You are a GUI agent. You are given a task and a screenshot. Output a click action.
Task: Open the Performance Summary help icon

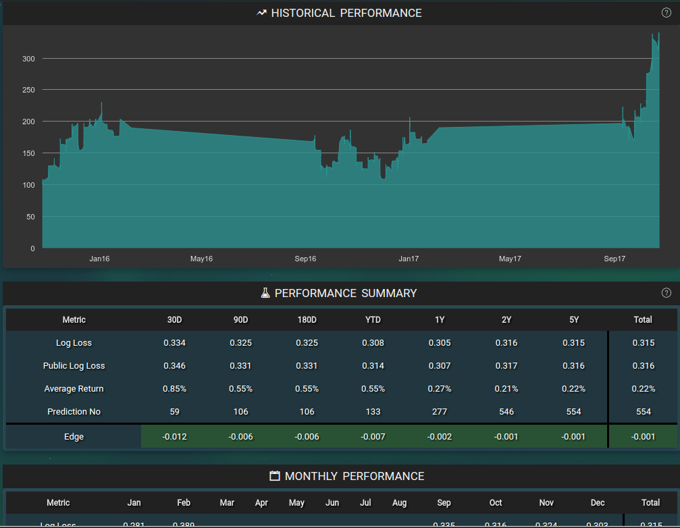tap(666, 293)
